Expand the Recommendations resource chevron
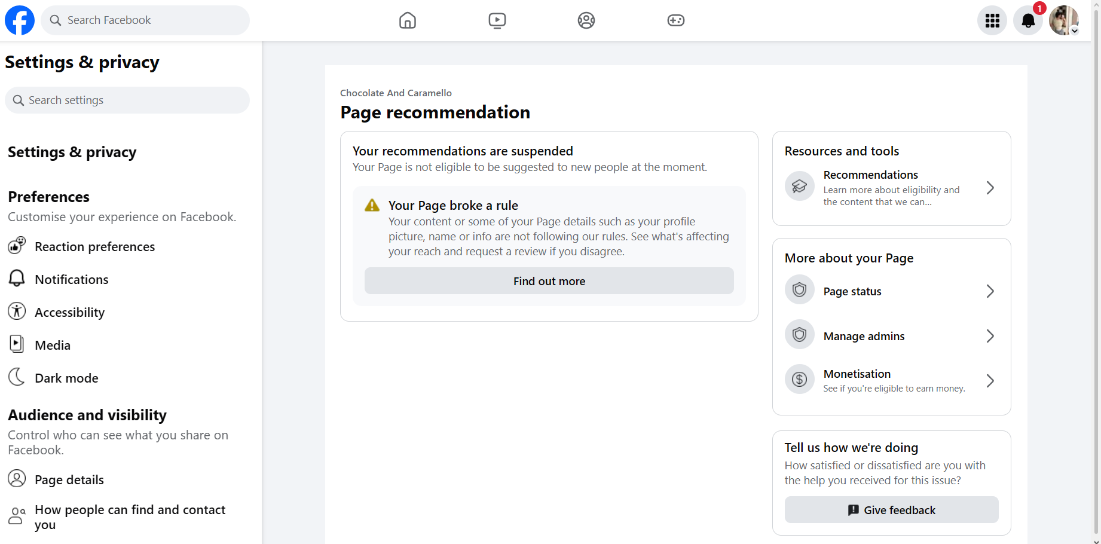 [990, 188]
